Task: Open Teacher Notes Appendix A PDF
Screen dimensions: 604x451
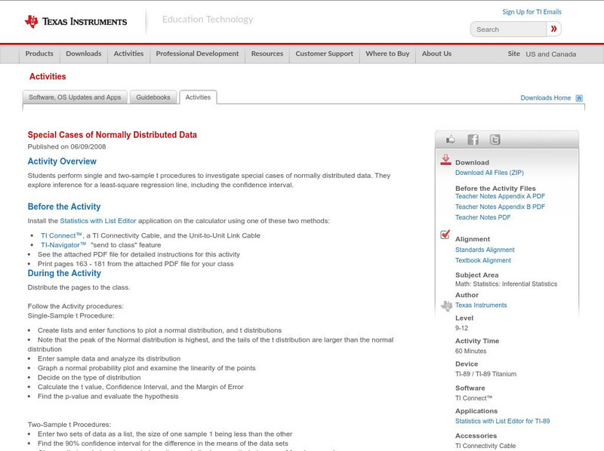Action: [500, 196]
